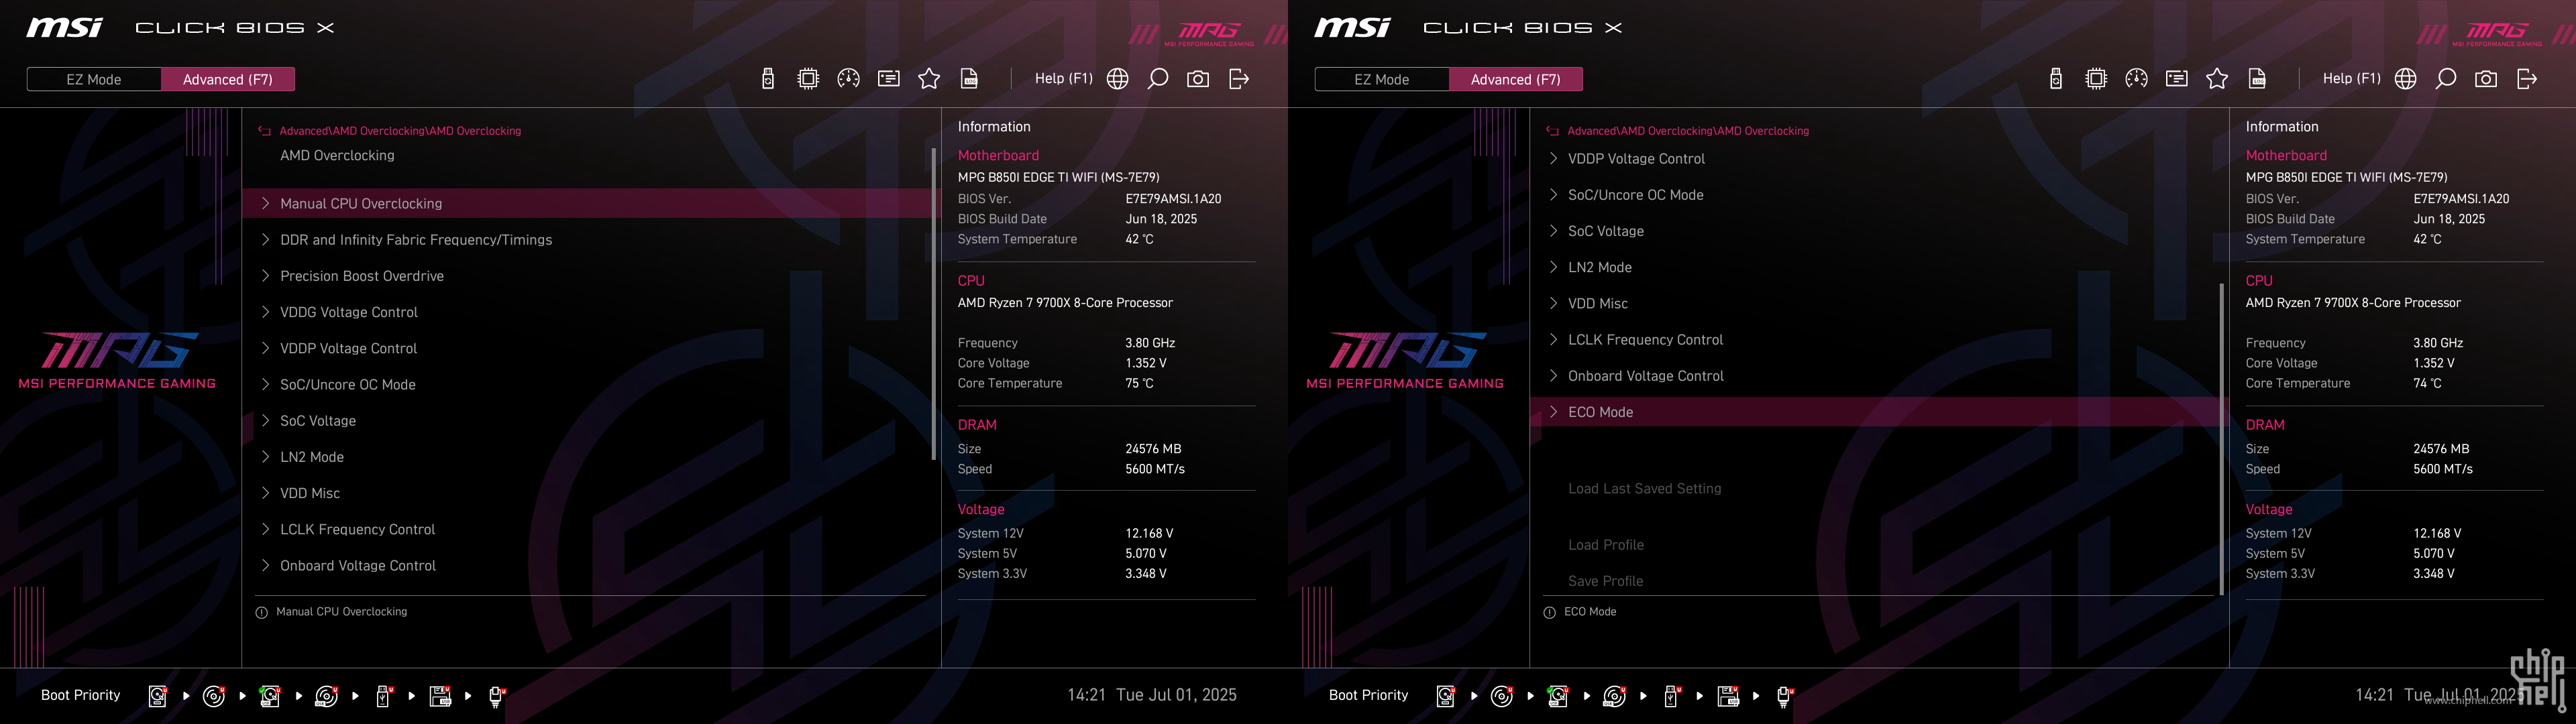The width and height of the screenshot is (2576, 724).
Task: Select USB floppy boot device, left screen
Action: 440,696
